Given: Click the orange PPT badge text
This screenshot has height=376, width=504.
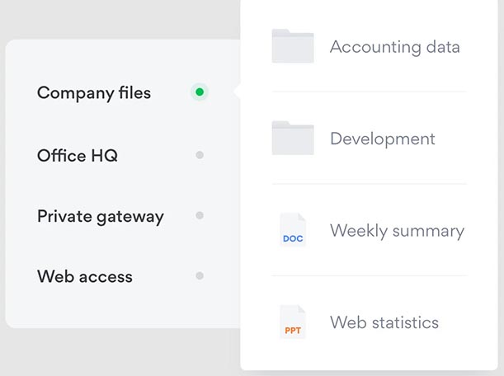Looking at the screenshot, I should pyautogui.click(x=293, y=330).
